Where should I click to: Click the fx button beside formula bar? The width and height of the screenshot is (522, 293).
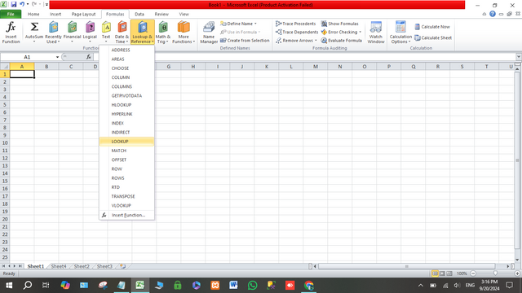89,57
